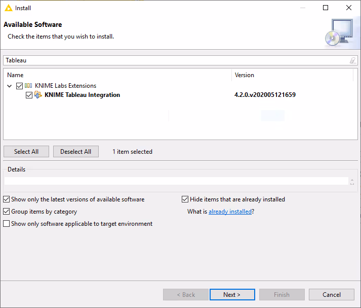Toggle Hide items that are already installed
Image resolution: width=361 pixels, height=308 pixels.
click(x=185, y=199)
